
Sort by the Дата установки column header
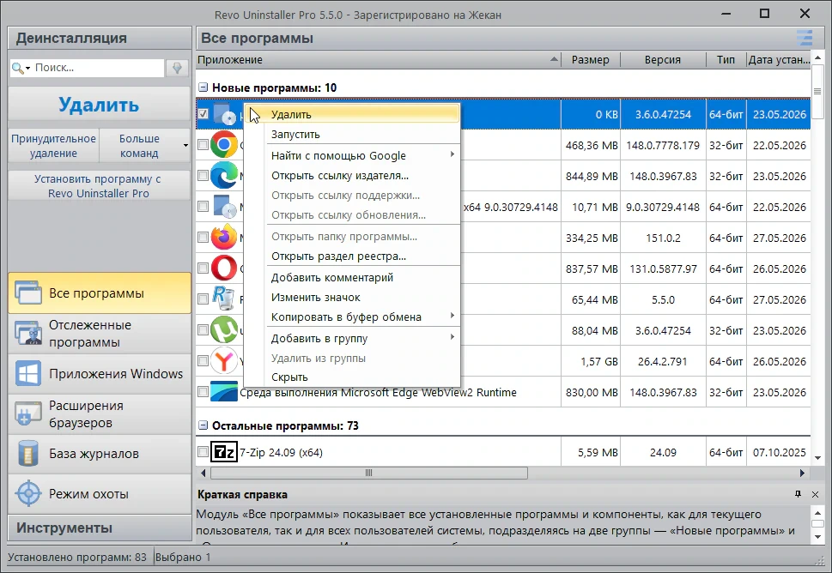[x=779, y=59]
